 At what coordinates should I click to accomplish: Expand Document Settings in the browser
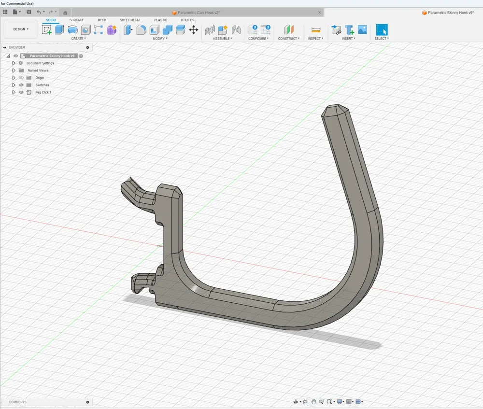point(14,63)
